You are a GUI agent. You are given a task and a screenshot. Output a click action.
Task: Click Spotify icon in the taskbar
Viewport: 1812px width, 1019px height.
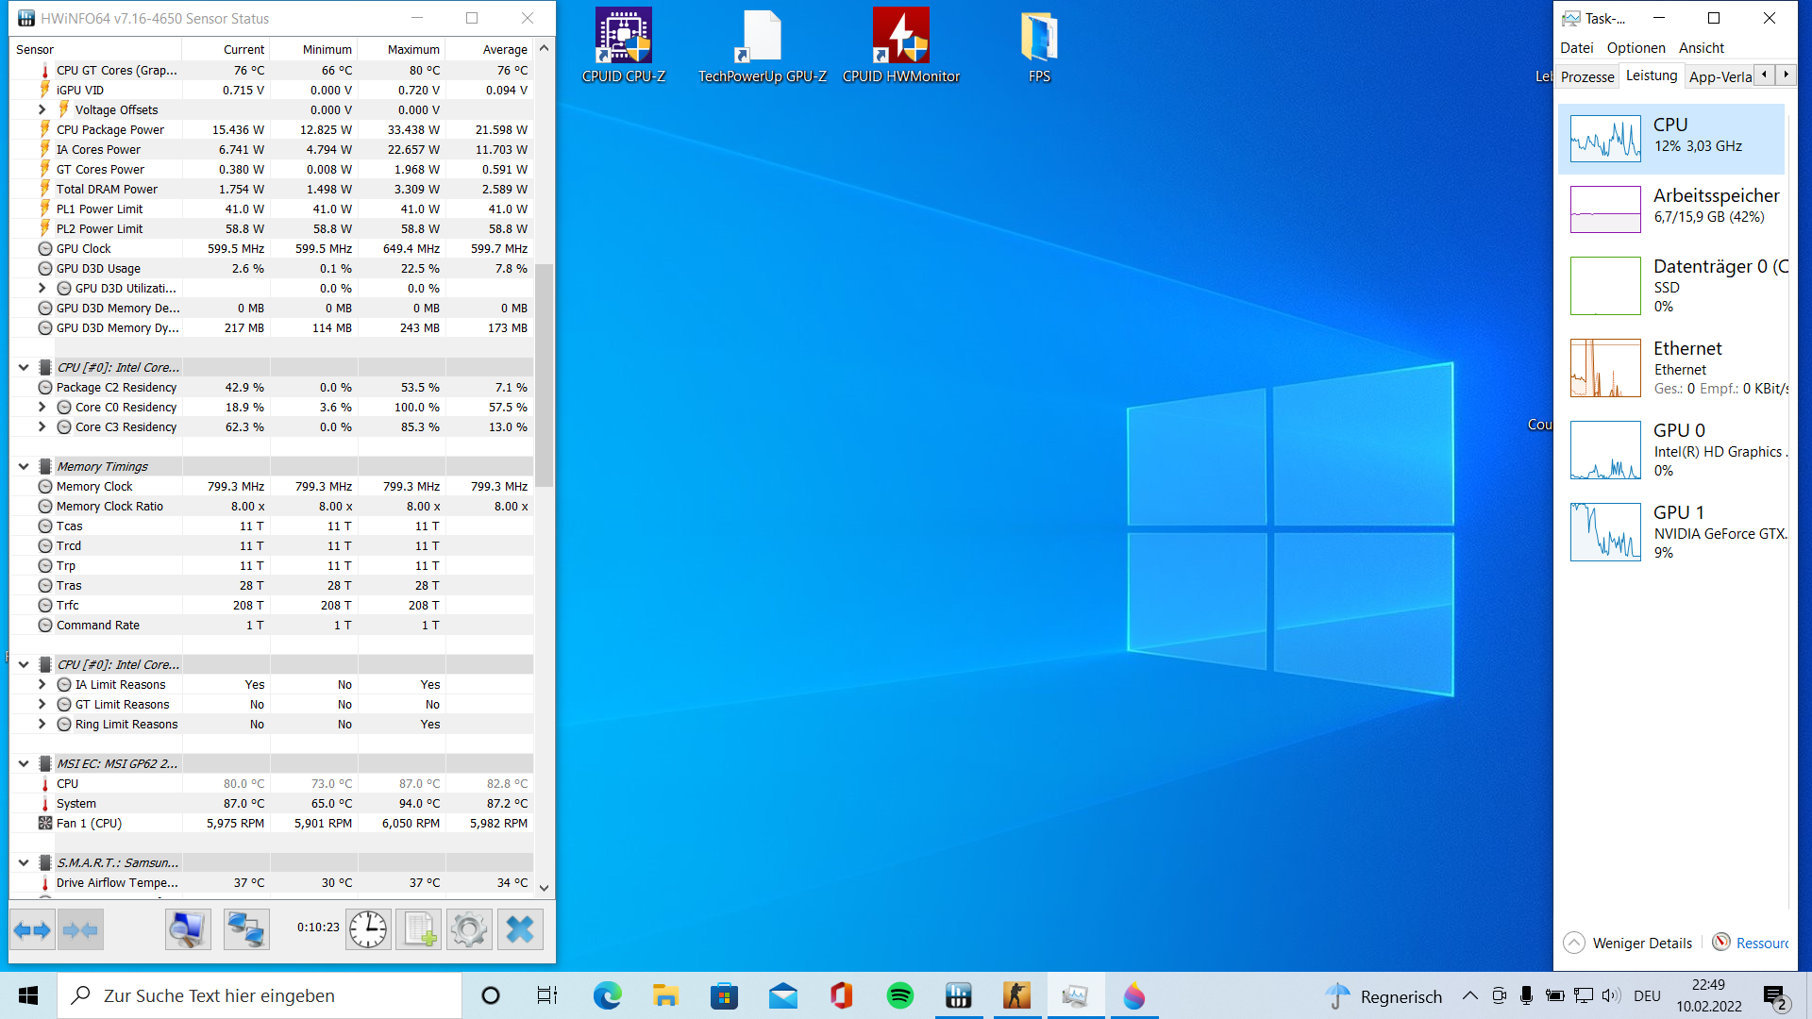899,995
